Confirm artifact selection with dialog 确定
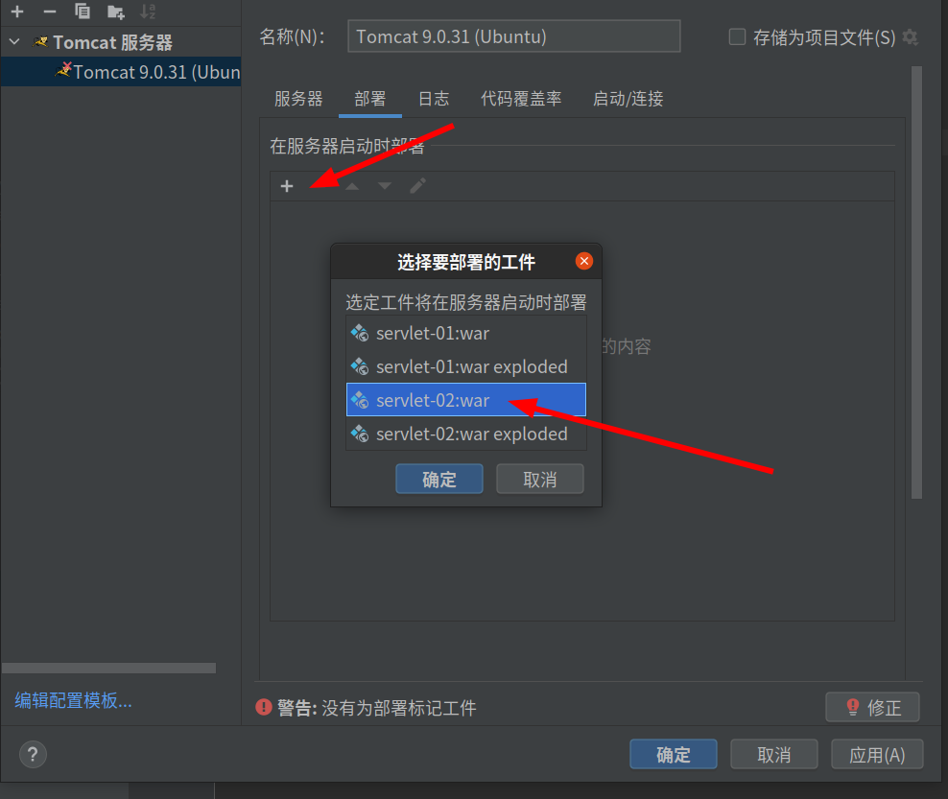 coord(439,480)
